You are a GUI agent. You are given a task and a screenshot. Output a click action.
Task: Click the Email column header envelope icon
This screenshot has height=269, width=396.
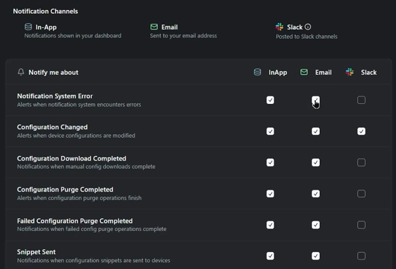tap(304, 72)
